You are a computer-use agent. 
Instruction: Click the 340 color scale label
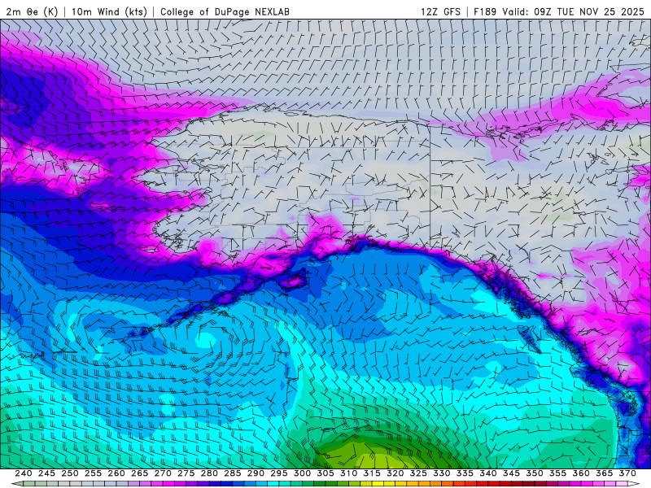tap(488, 473)
